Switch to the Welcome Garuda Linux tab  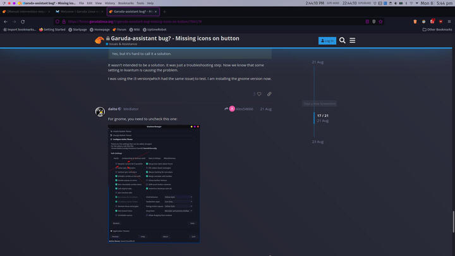pos(80,11)
